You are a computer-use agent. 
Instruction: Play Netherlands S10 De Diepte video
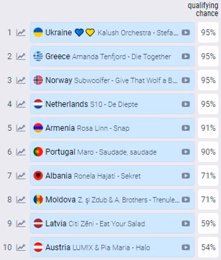point(186,104)
